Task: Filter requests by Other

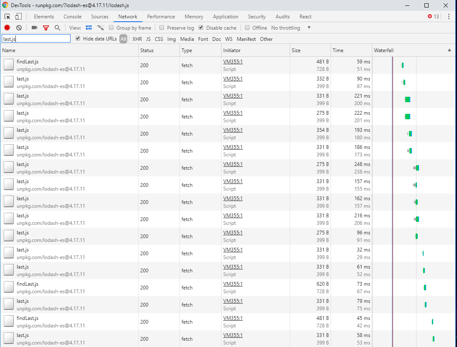Action: 266,39
